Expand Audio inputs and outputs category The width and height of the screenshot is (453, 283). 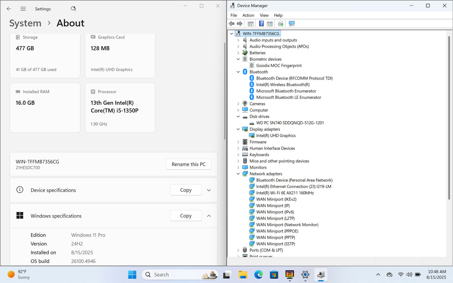click(x=238, y=40)
